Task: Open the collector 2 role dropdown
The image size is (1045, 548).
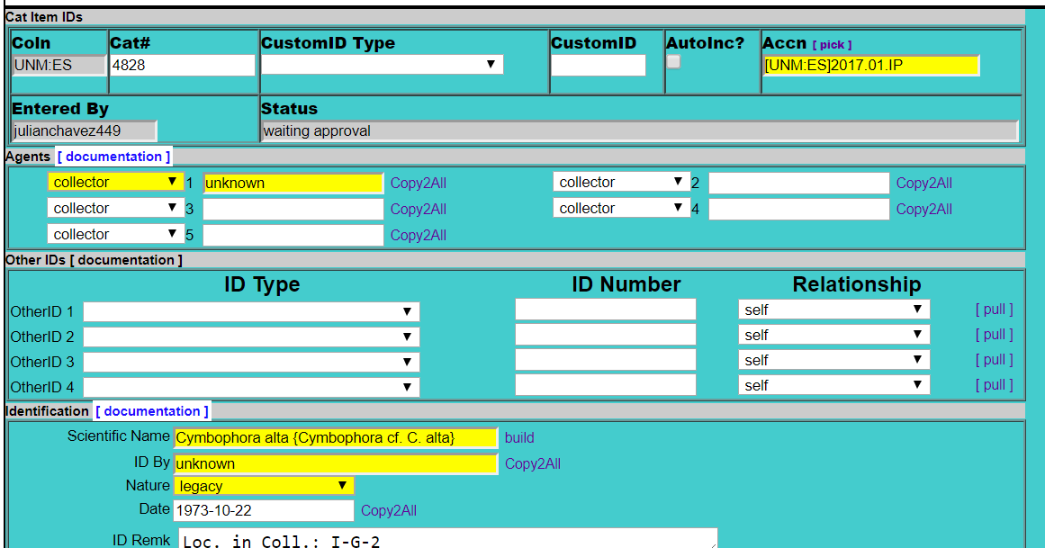Action: pyautogui.click(x=621, y=182)
